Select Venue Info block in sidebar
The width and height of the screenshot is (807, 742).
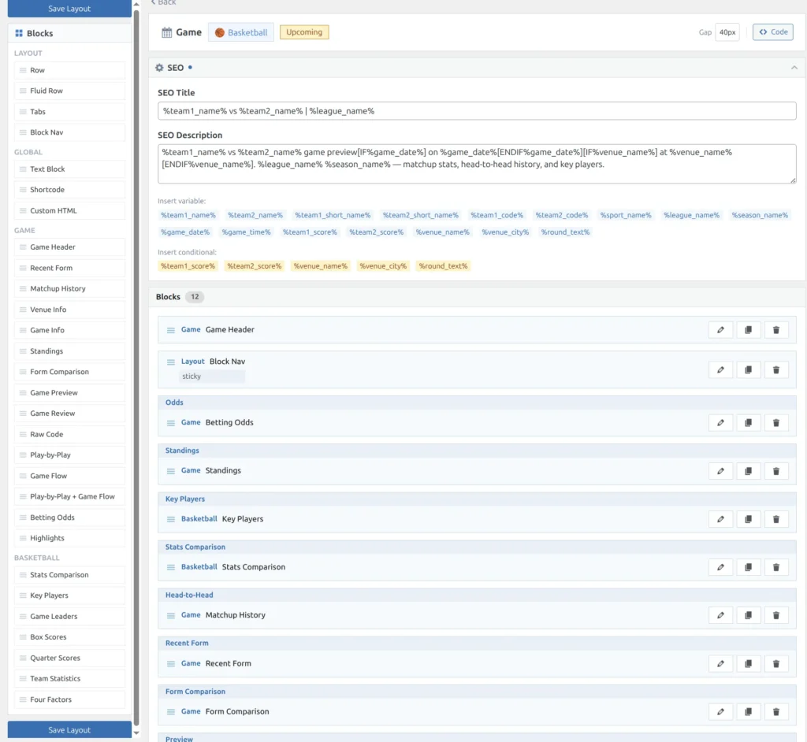[69, 310]
